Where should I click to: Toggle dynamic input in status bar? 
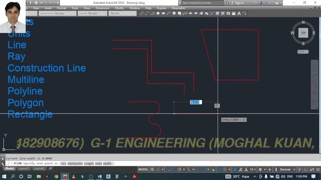tap(168, 169)
